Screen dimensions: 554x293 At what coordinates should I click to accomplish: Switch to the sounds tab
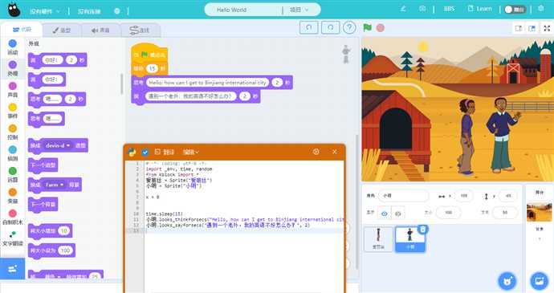100,31
